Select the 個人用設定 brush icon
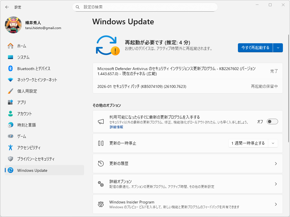290x217 pixels. coord(10,91)
